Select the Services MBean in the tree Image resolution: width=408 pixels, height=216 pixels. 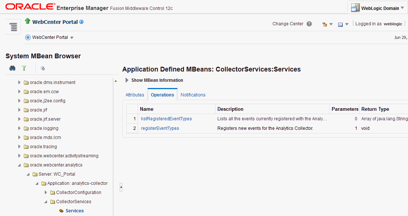[75, 210]
